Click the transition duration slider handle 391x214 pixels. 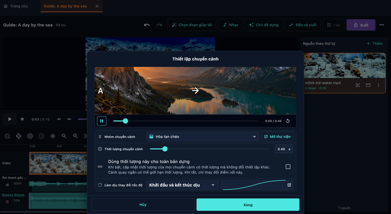(x=165, y=149)
